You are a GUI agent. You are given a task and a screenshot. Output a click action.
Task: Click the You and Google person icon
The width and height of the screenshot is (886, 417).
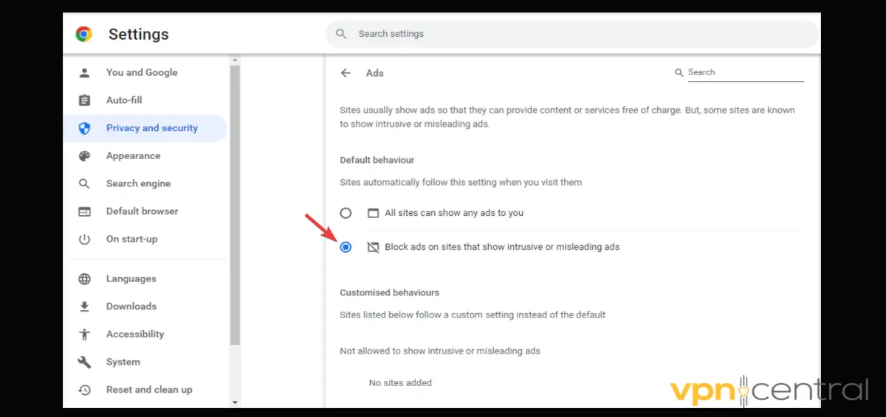click(85, 72)
